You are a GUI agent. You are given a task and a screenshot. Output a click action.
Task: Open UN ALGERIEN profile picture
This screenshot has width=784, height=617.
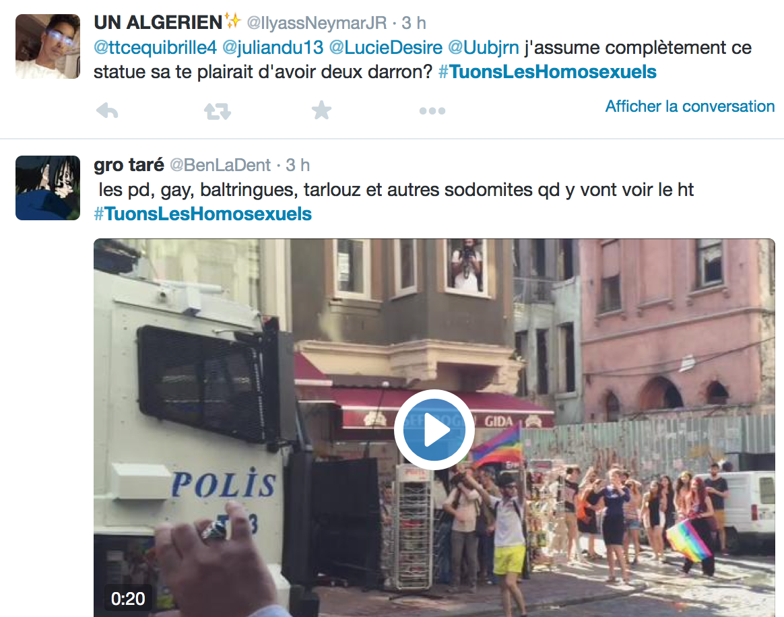pyautogui.click(x=48, y=46)
